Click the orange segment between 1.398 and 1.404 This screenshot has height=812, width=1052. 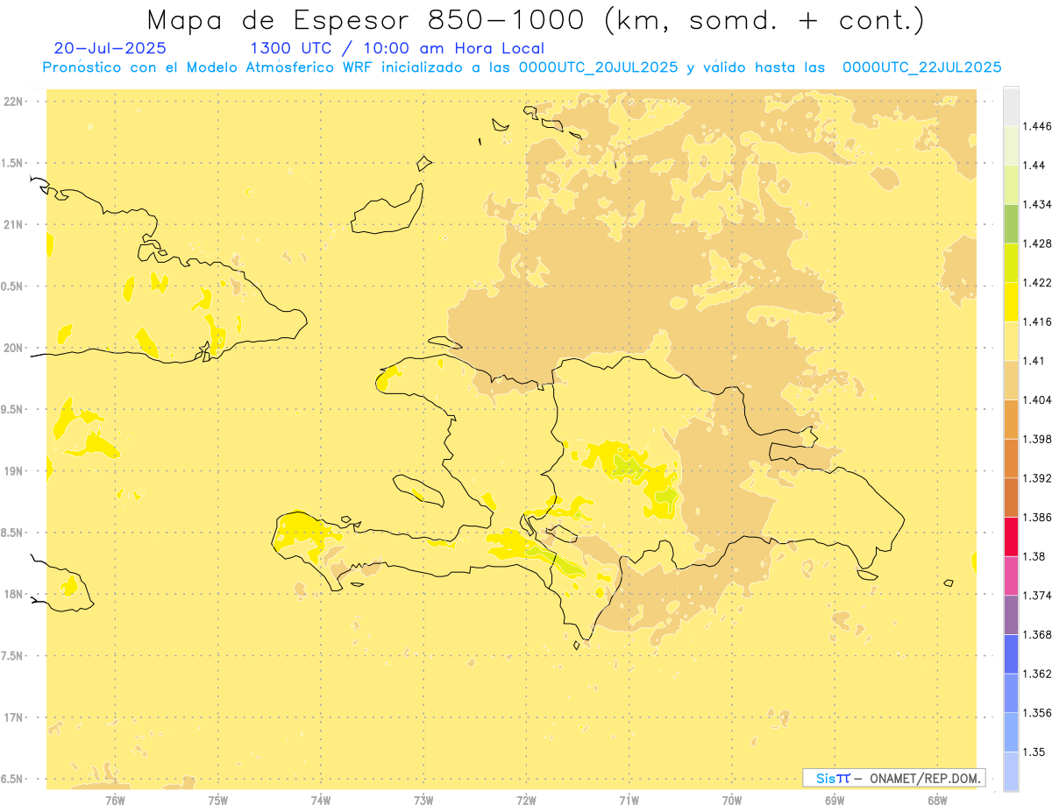[x=1011, y=419]
